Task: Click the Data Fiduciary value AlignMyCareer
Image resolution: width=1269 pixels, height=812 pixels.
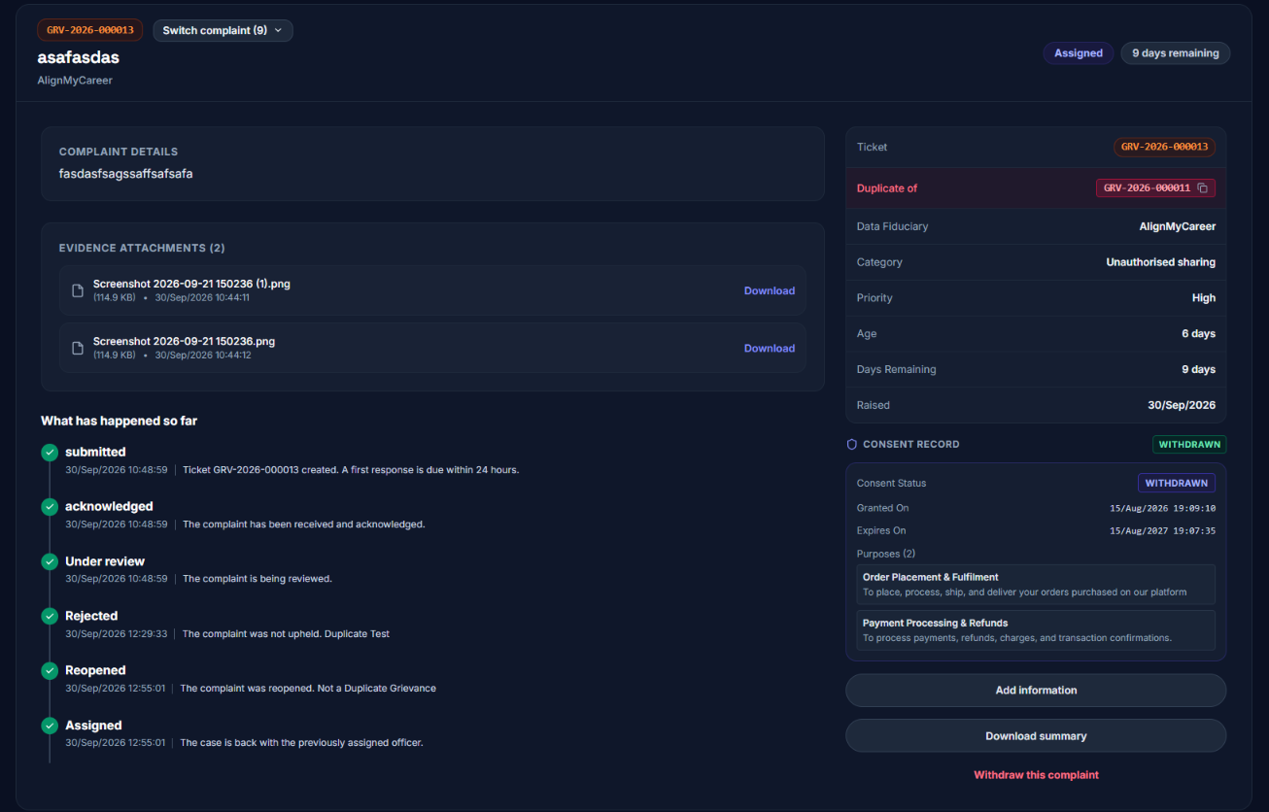Action: 1178,226
